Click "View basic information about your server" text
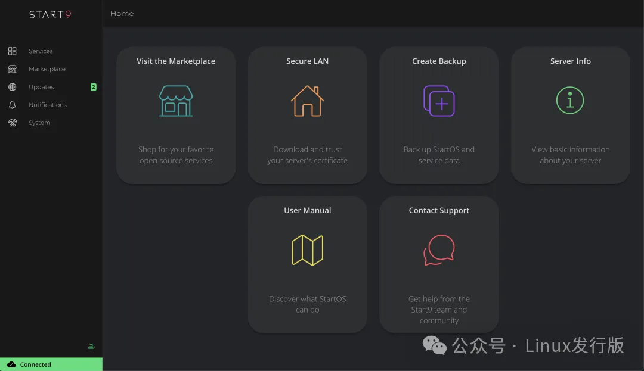644x371 pixels. coord(571,155)
